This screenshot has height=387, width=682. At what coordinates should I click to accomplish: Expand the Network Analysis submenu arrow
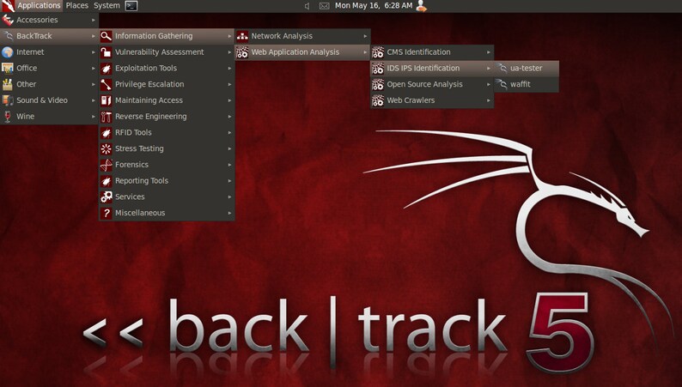point(365,36)
